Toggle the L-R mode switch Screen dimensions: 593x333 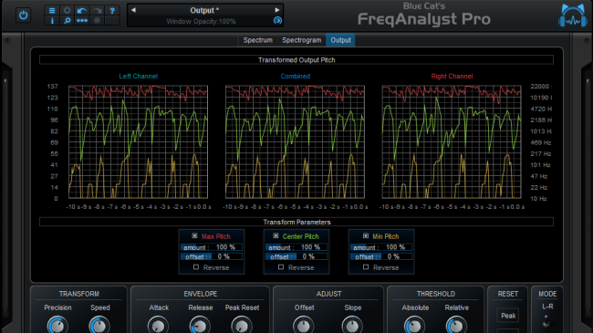click(x=546, y=321)
